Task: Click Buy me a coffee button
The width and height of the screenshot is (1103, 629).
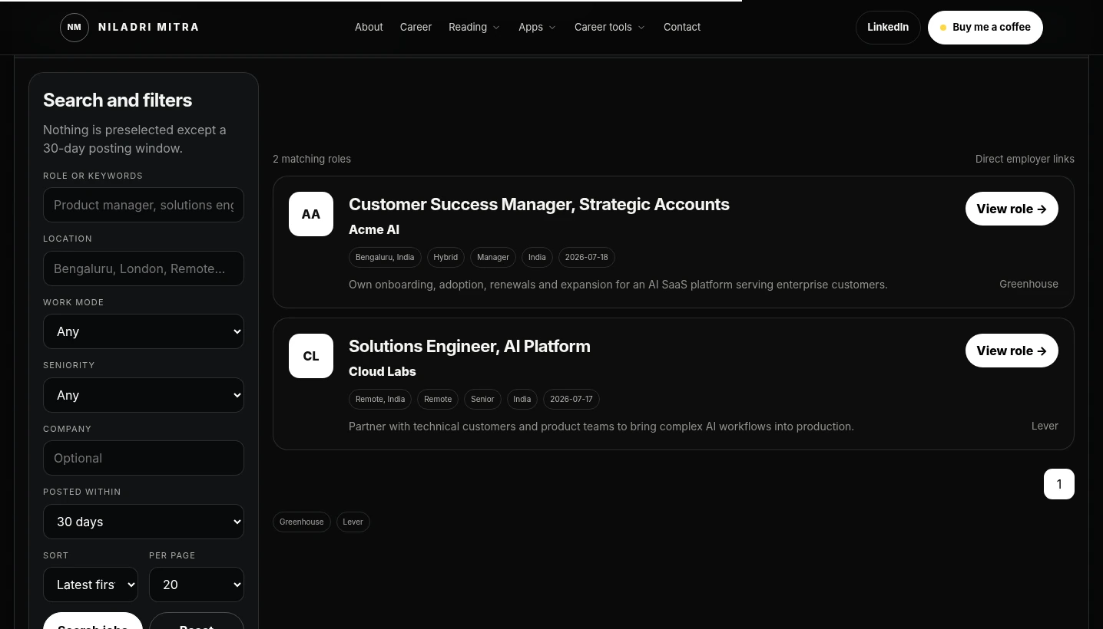Action: (985, 28)
